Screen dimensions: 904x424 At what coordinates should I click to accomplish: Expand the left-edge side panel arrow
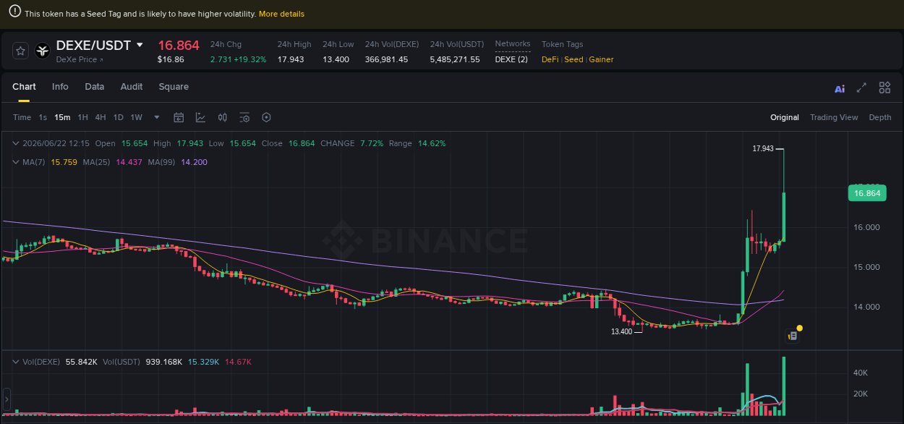[7, 399]
